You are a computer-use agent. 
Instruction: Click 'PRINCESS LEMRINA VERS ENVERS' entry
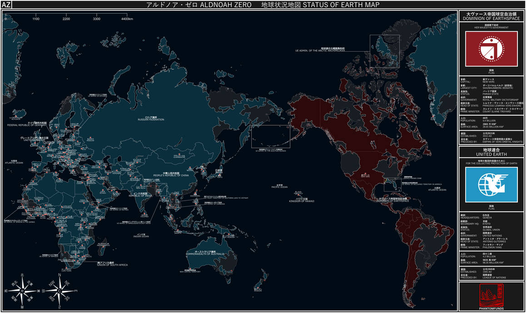(502, 106)
